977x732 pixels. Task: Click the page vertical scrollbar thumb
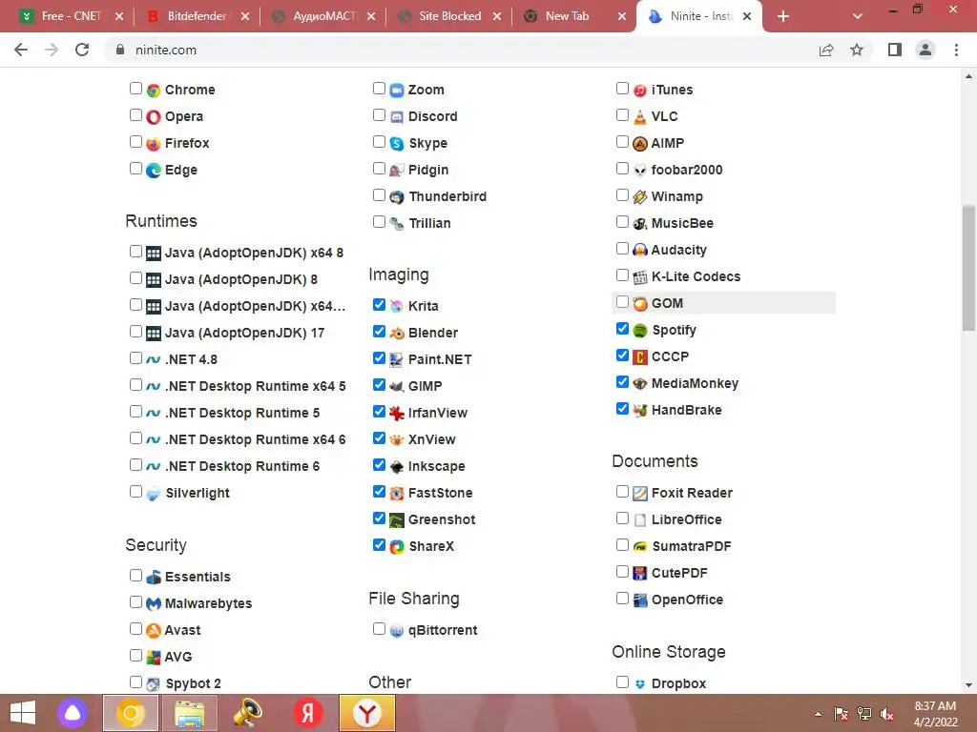click(x=968, y=268)
